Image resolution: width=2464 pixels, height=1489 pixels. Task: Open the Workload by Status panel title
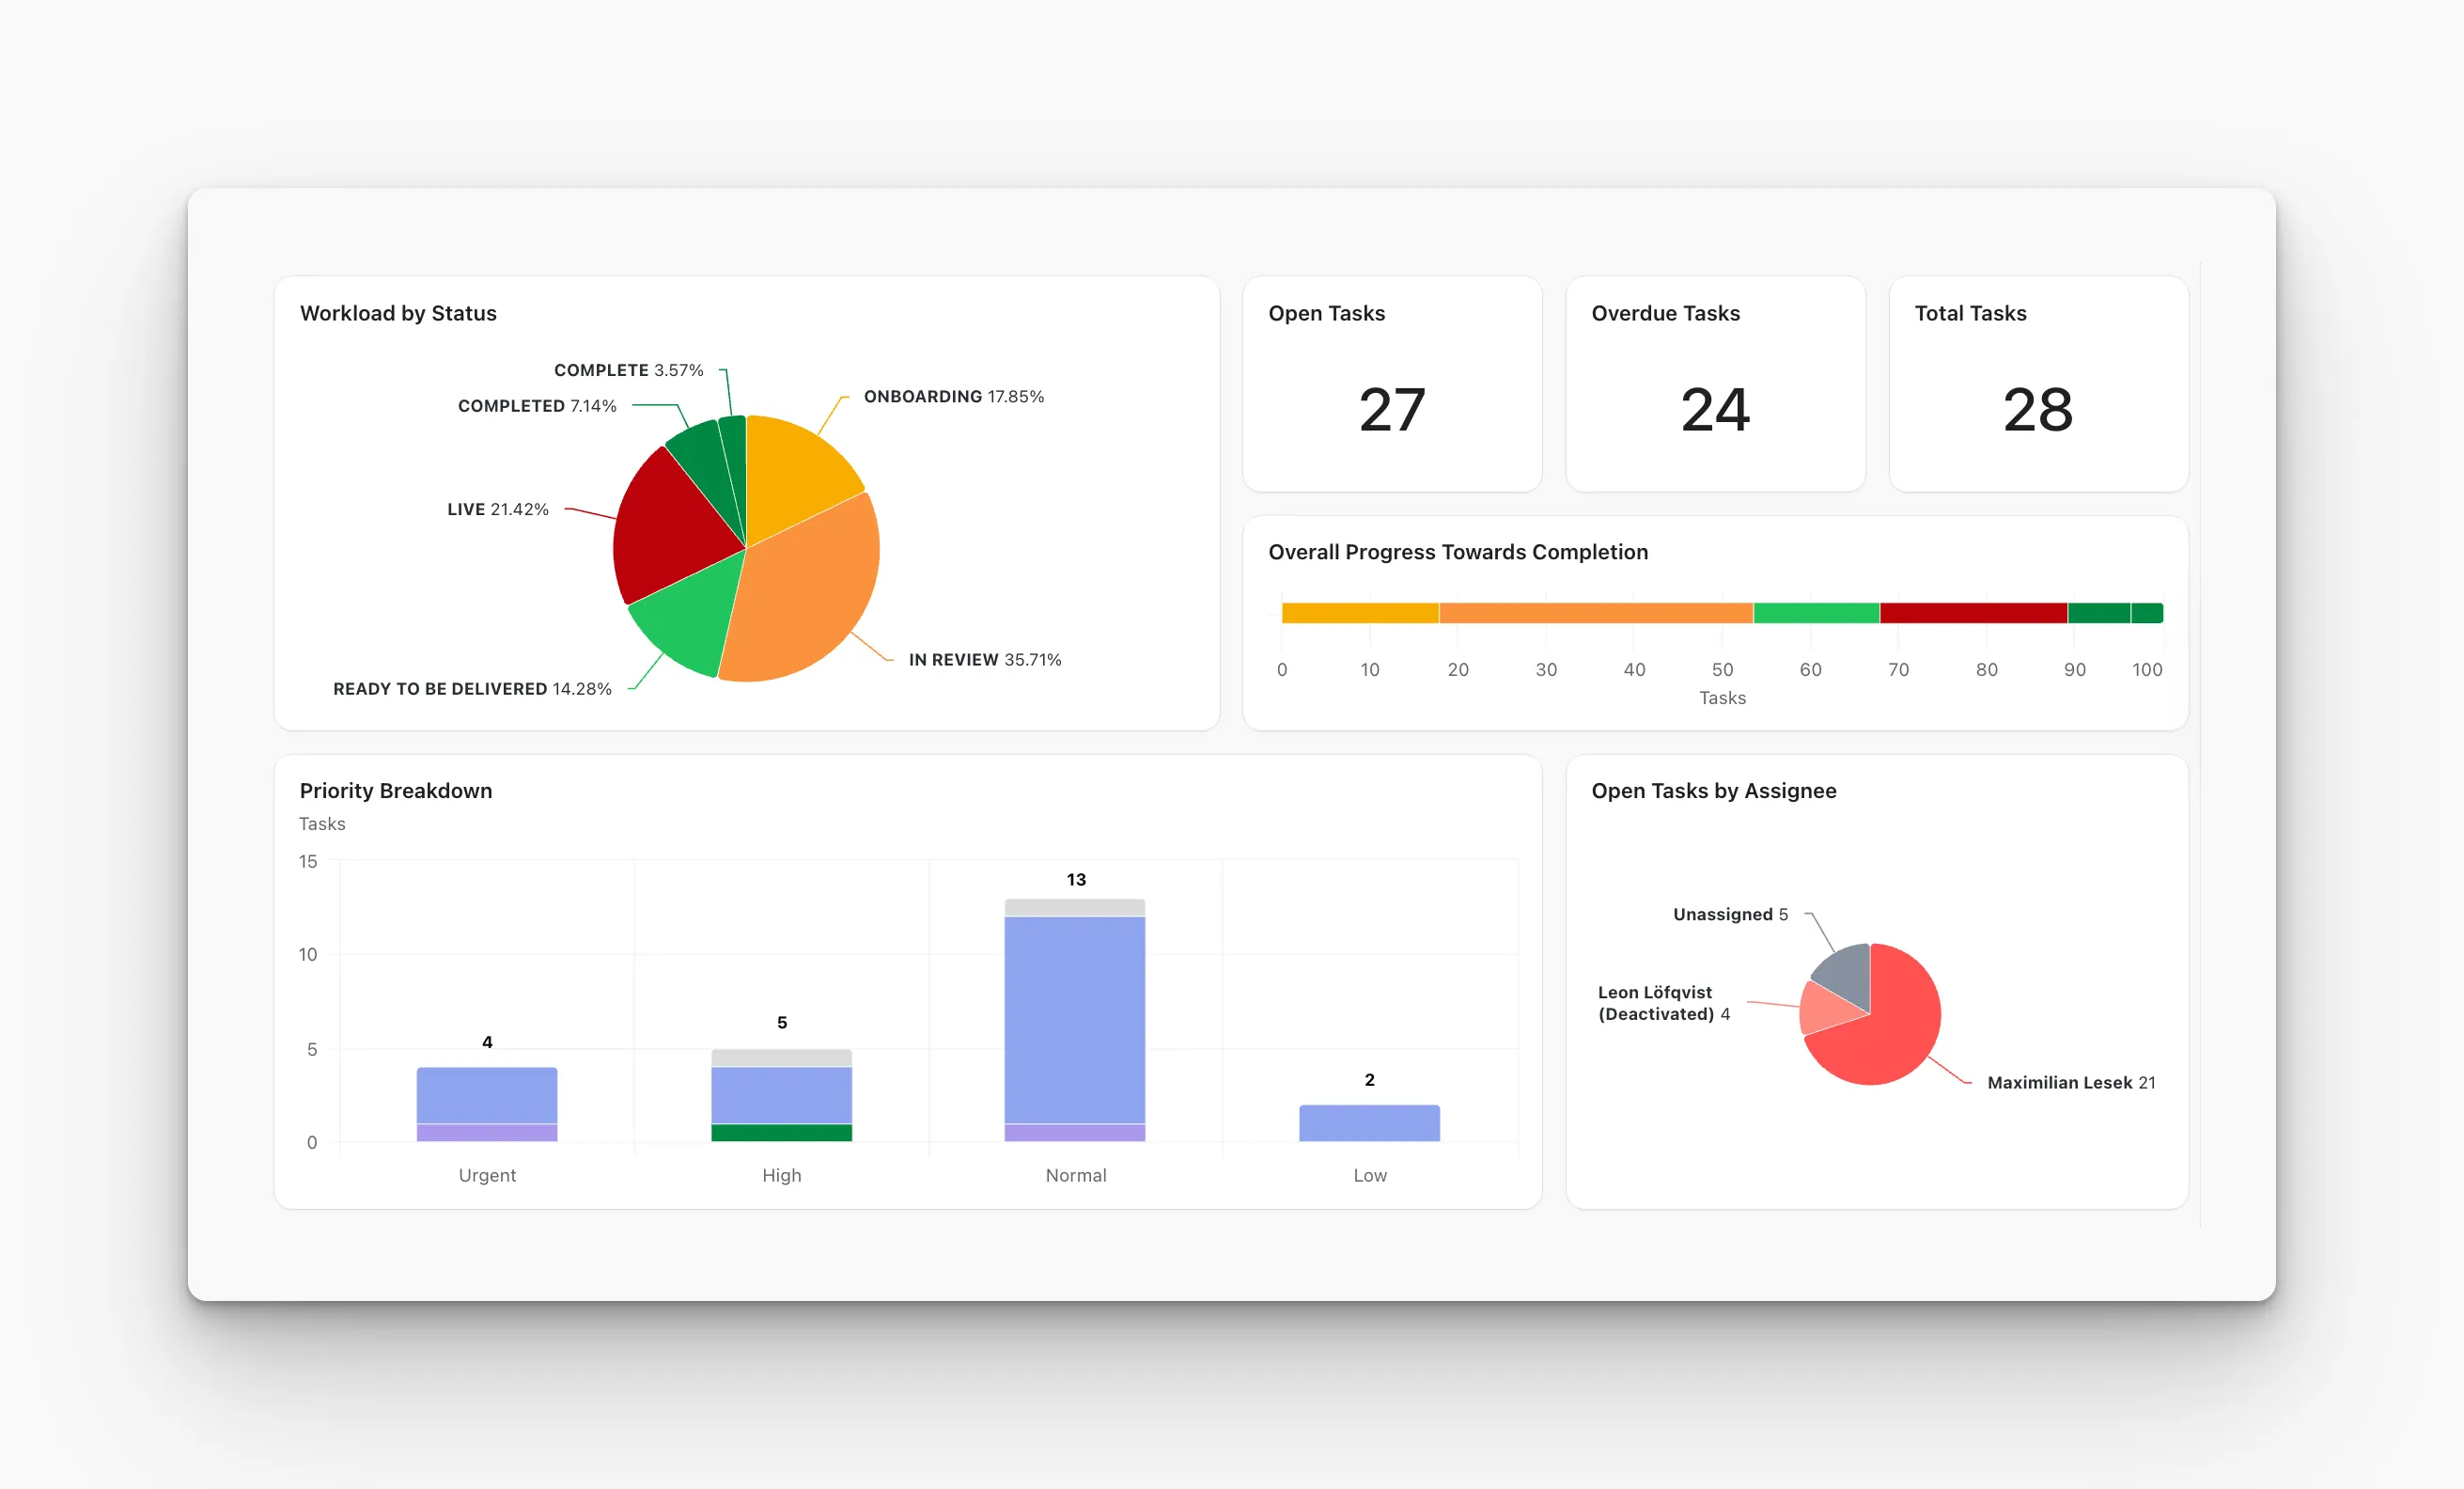pyautogui.click(x=398, y=313)
